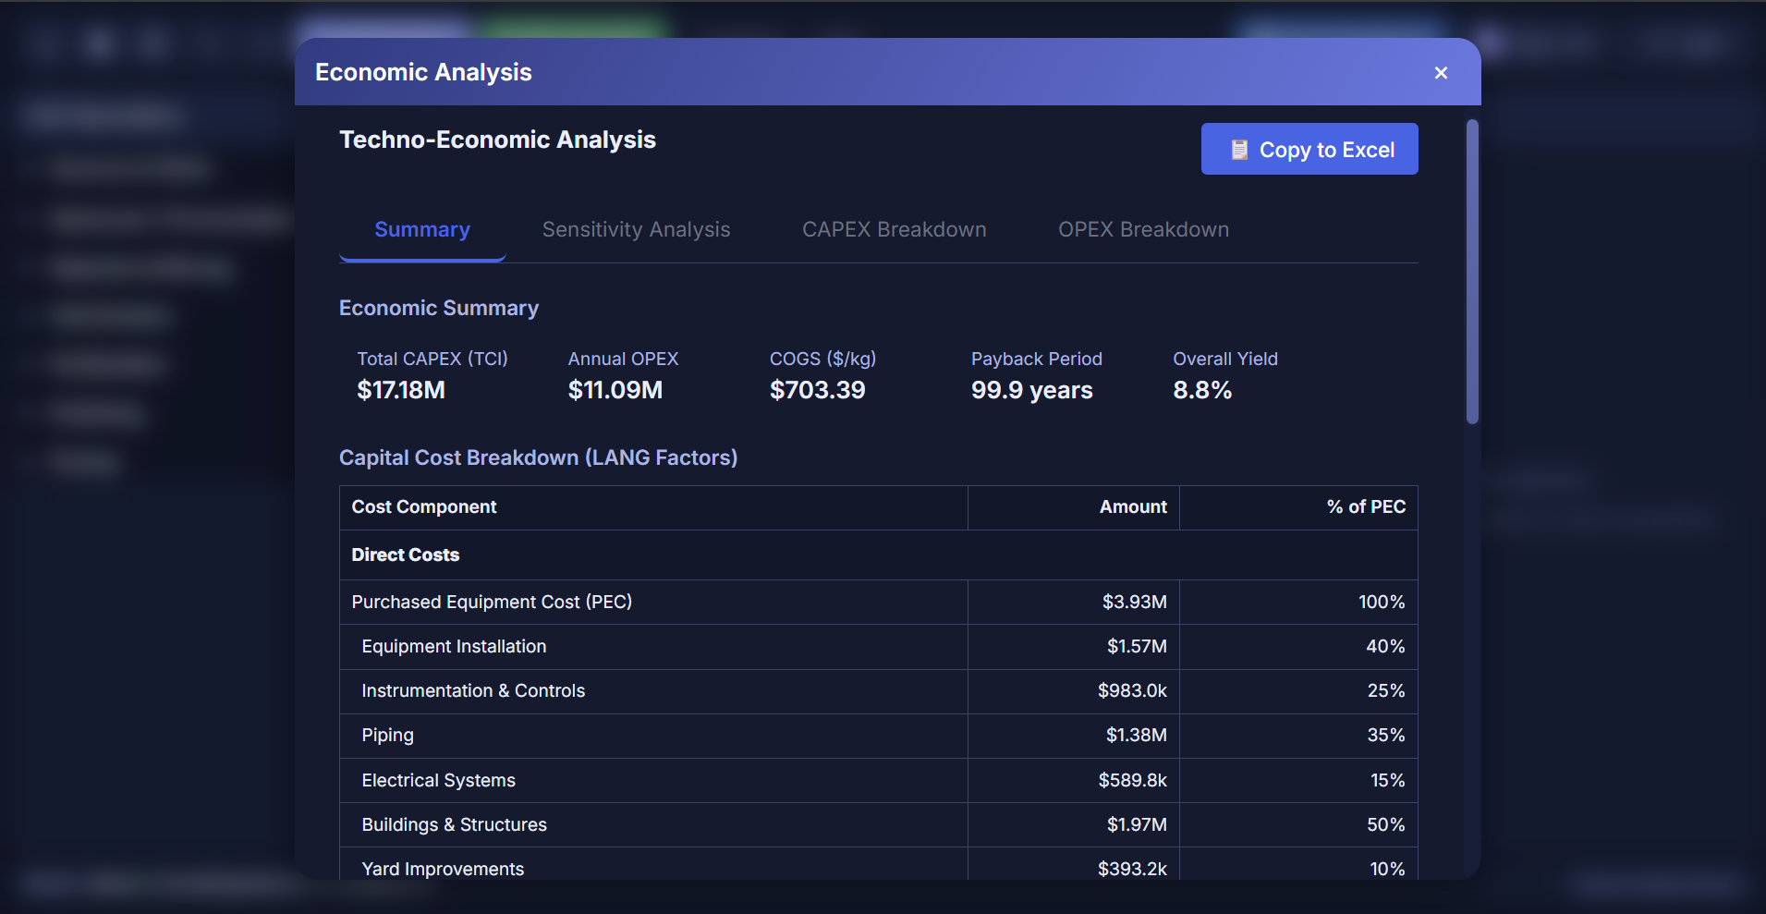Click the Yard Improvements row label
The width and height of the screenshot is (1766, 914).
[443, 870]
